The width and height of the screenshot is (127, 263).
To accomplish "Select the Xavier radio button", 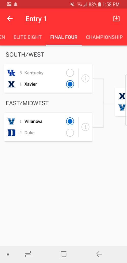I will (x=70, y=84).
